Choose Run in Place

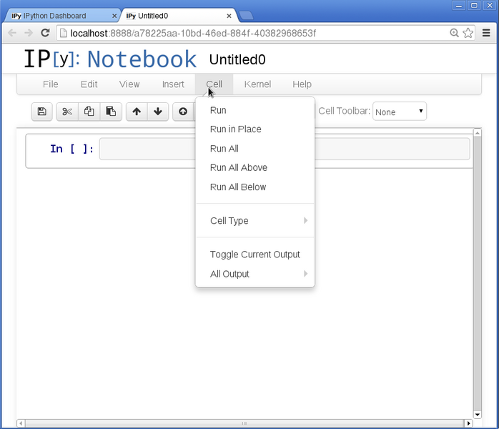pos(255,129)
